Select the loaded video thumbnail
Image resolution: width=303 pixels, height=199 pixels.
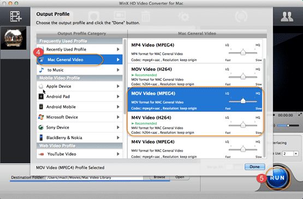(14, 38)
